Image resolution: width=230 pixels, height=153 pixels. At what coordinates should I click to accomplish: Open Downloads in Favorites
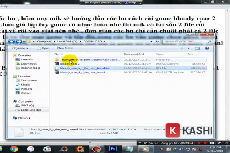pos(29,64)
